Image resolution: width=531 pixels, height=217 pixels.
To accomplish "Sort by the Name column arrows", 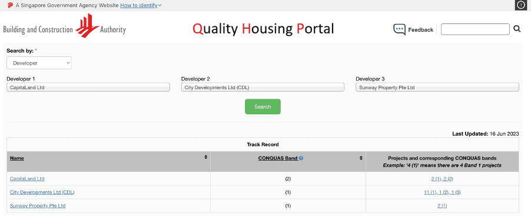I will point(205,158).
